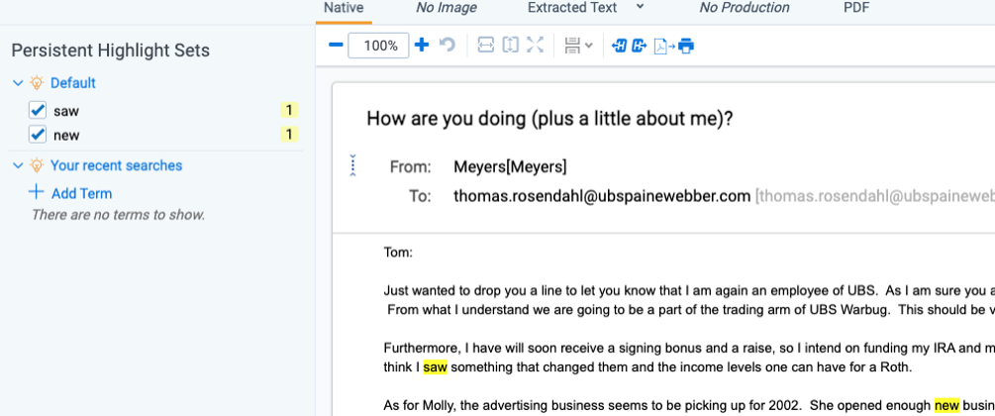995x416 pixels.
Task: Select the No Production tab
Action: pos(745,8)
